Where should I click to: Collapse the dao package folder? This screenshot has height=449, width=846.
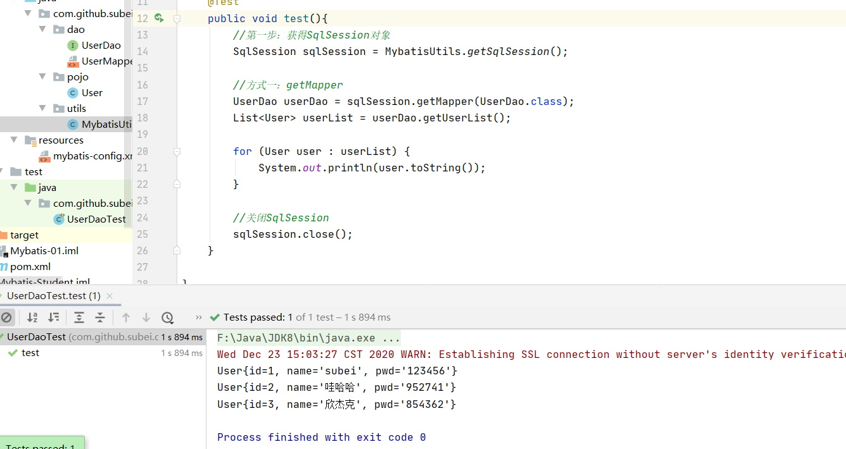point(42,29)
